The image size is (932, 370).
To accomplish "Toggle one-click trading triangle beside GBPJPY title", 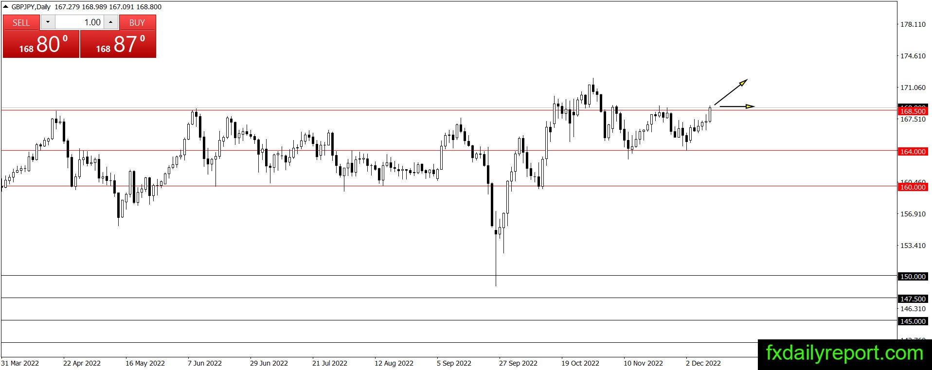I will tap(5, 7).
